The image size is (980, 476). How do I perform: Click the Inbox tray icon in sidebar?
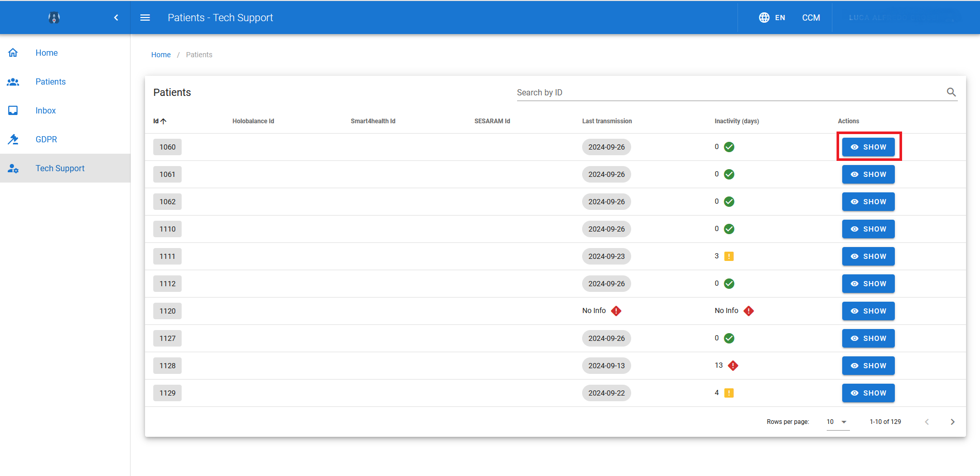[13, 110]
